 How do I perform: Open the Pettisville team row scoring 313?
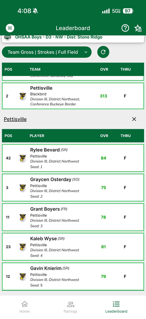[x=73, y=96]
